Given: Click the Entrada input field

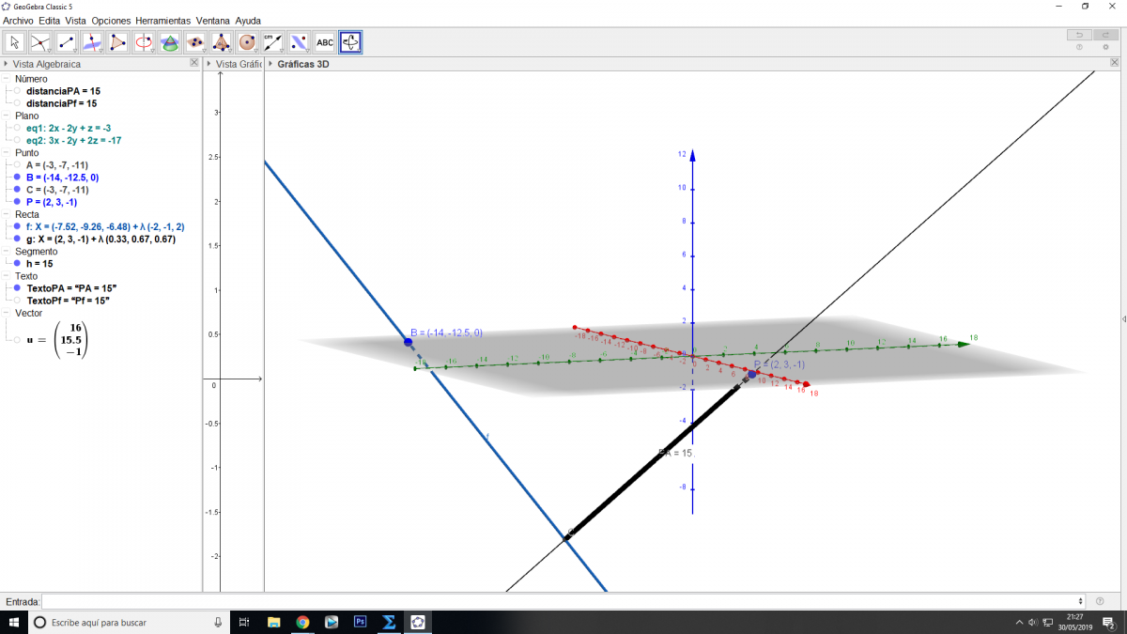Looking at the screenshot, I should 562,601.
